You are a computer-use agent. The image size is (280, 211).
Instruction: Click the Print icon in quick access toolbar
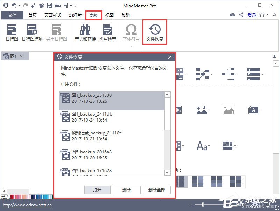pos(57,5)
